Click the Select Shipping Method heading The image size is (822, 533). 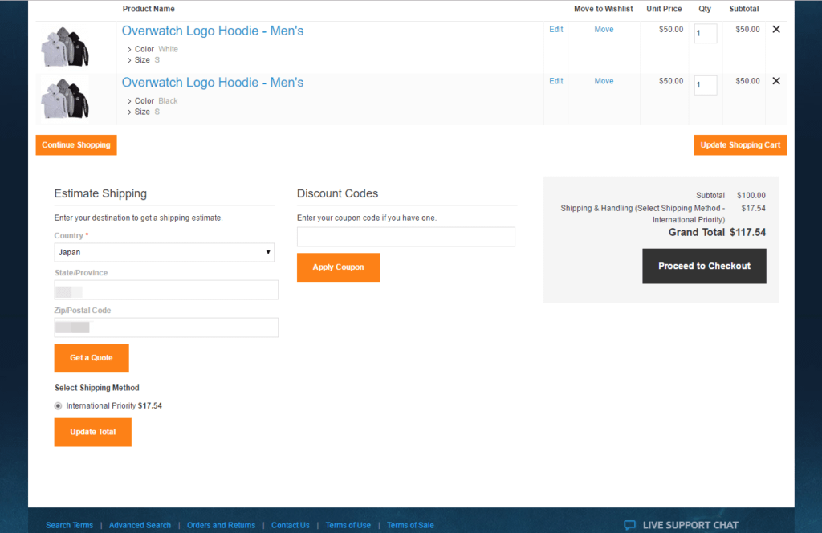(x=97, y=388)
